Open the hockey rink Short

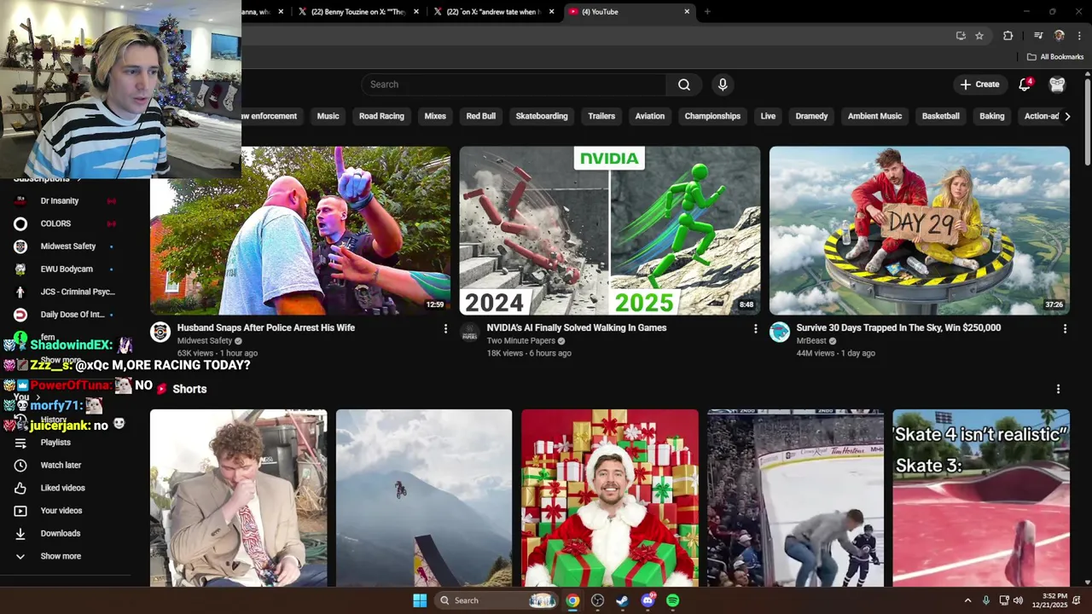point(796,498)
